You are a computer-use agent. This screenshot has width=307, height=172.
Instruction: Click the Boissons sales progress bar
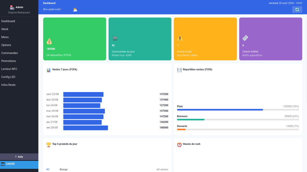tap(238, 119)
